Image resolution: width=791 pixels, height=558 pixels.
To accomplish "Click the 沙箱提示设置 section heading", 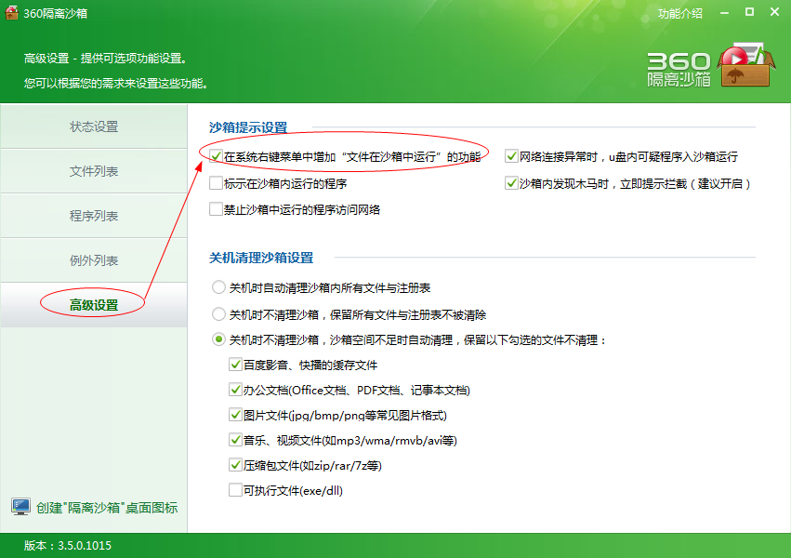I will coord(248,127).
